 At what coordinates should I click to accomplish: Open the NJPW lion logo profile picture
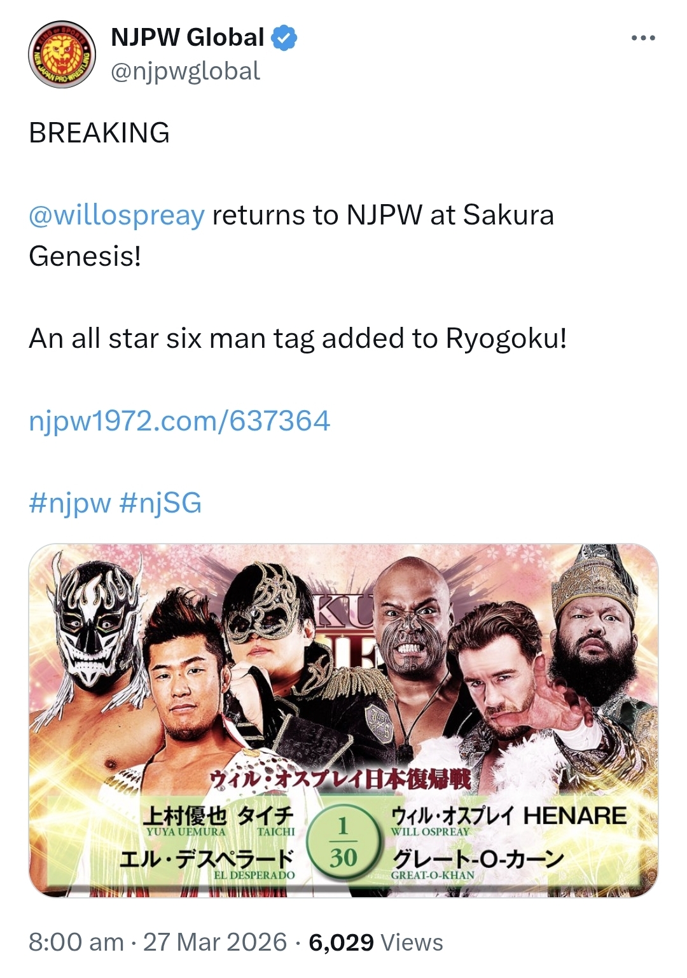(62, 55)
